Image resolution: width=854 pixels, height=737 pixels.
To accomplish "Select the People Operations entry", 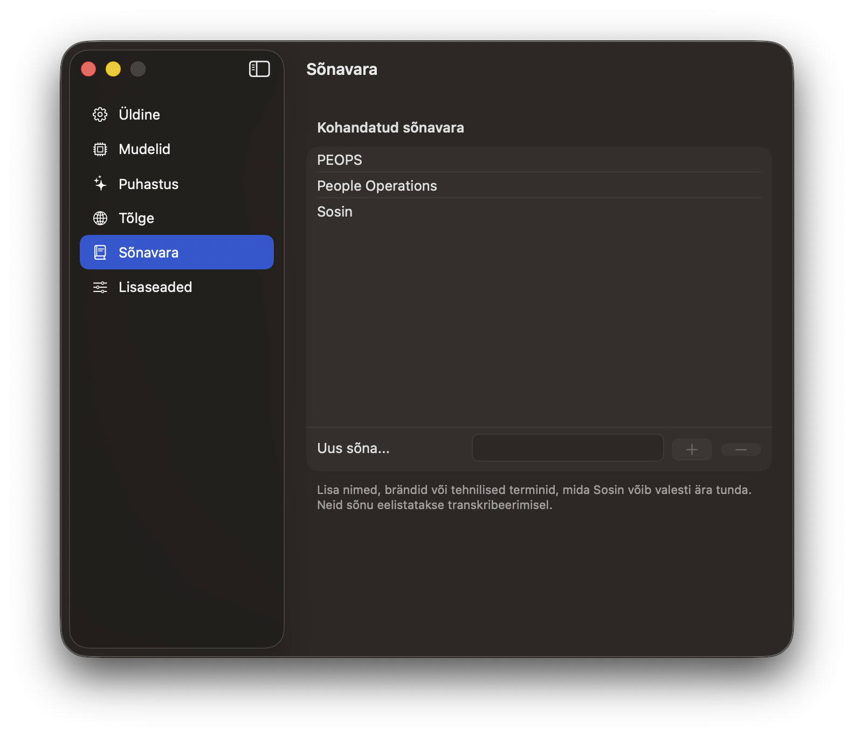I will pyautogui.click(x=377, y=186).
